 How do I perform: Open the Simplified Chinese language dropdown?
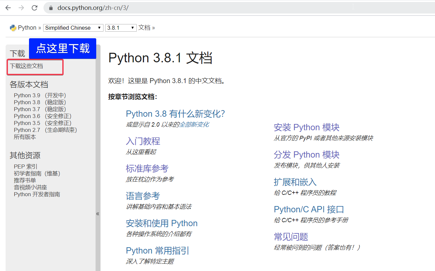point(73,28)
